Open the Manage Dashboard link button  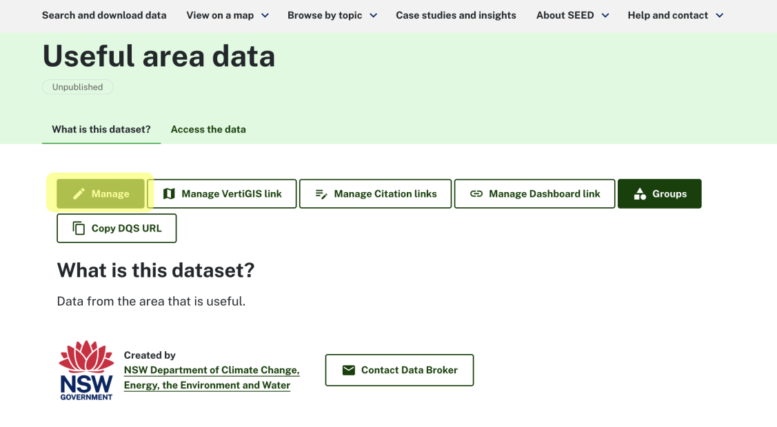pos(535,194)
